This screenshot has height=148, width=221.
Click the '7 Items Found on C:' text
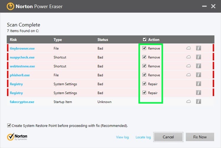tap(23, 31)
